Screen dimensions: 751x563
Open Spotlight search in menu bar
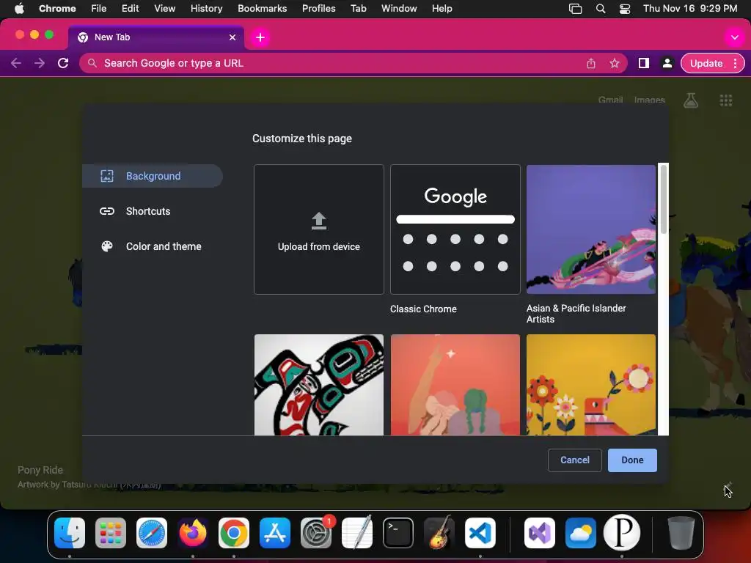click(x=601, y=8)
